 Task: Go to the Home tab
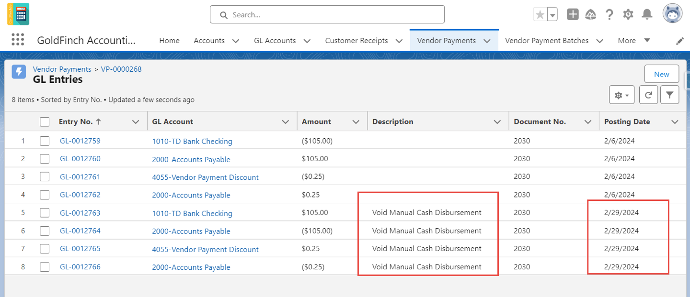click(169, 41)
